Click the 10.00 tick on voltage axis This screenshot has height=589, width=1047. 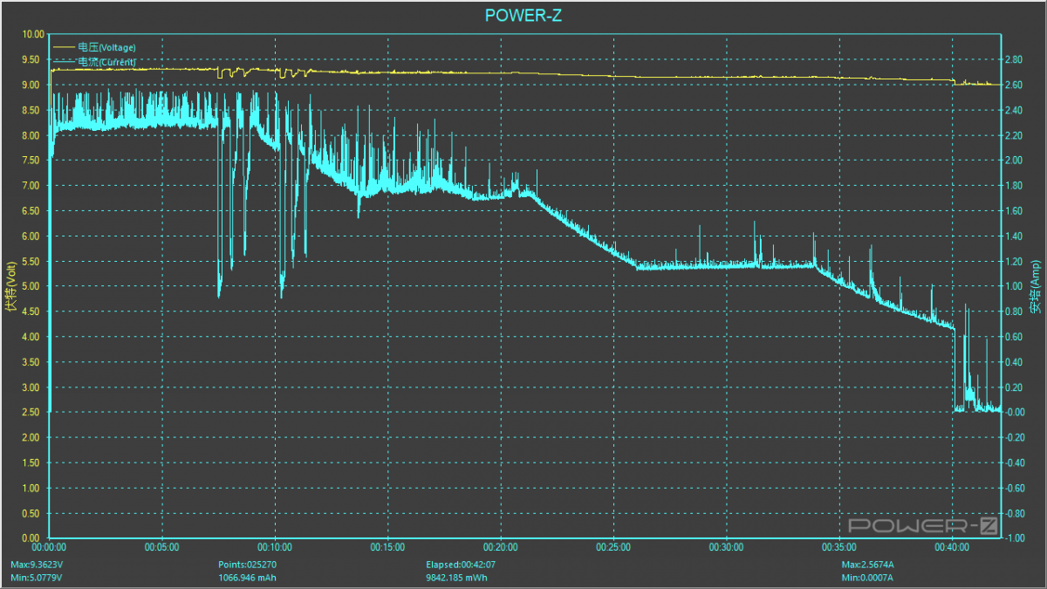click(x=32, y=34)
